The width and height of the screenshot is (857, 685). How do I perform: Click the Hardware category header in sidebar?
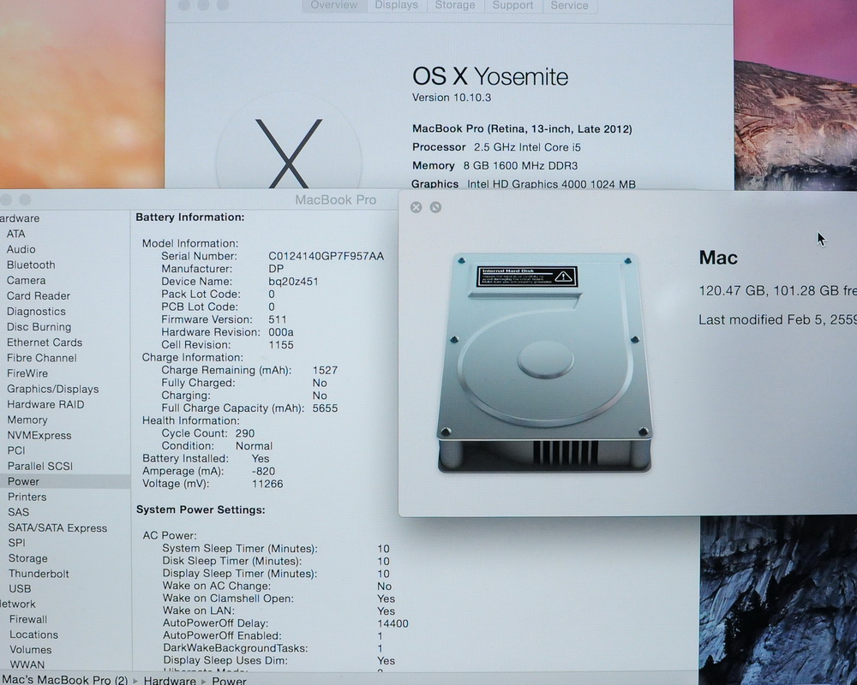point(20,218)
